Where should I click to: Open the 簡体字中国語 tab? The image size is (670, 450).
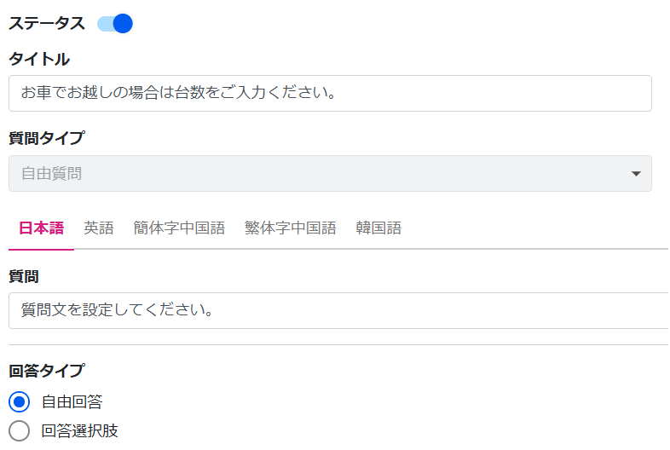tap(179, 228)
